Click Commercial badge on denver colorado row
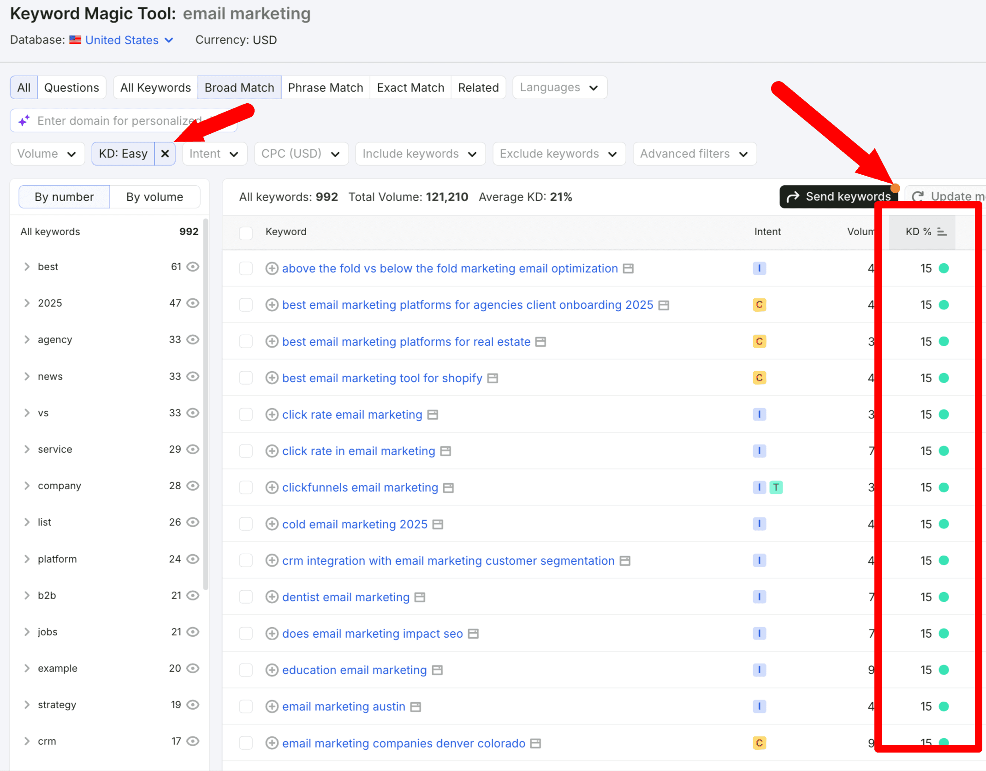Screen dimensions: 986x771 759,743
